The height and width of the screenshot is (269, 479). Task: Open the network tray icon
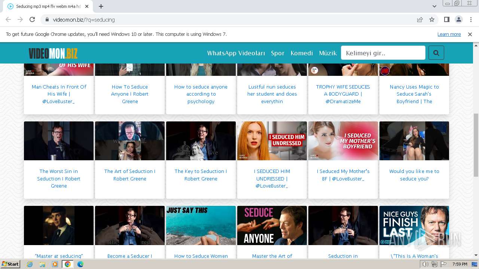434,264
